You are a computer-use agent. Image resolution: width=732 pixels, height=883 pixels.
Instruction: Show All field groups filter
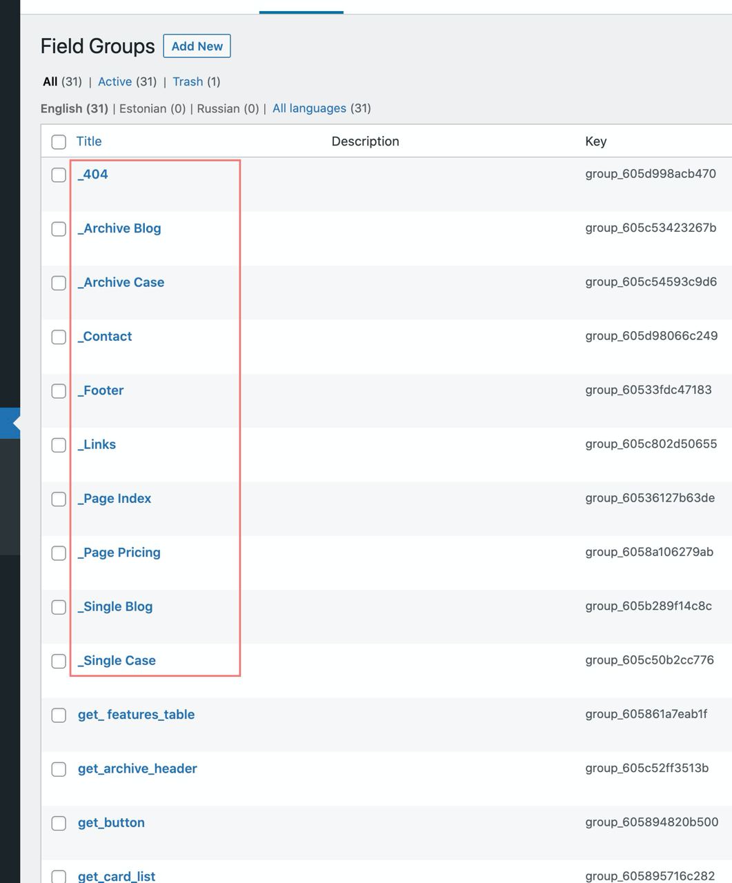click(x=50, y=81)
